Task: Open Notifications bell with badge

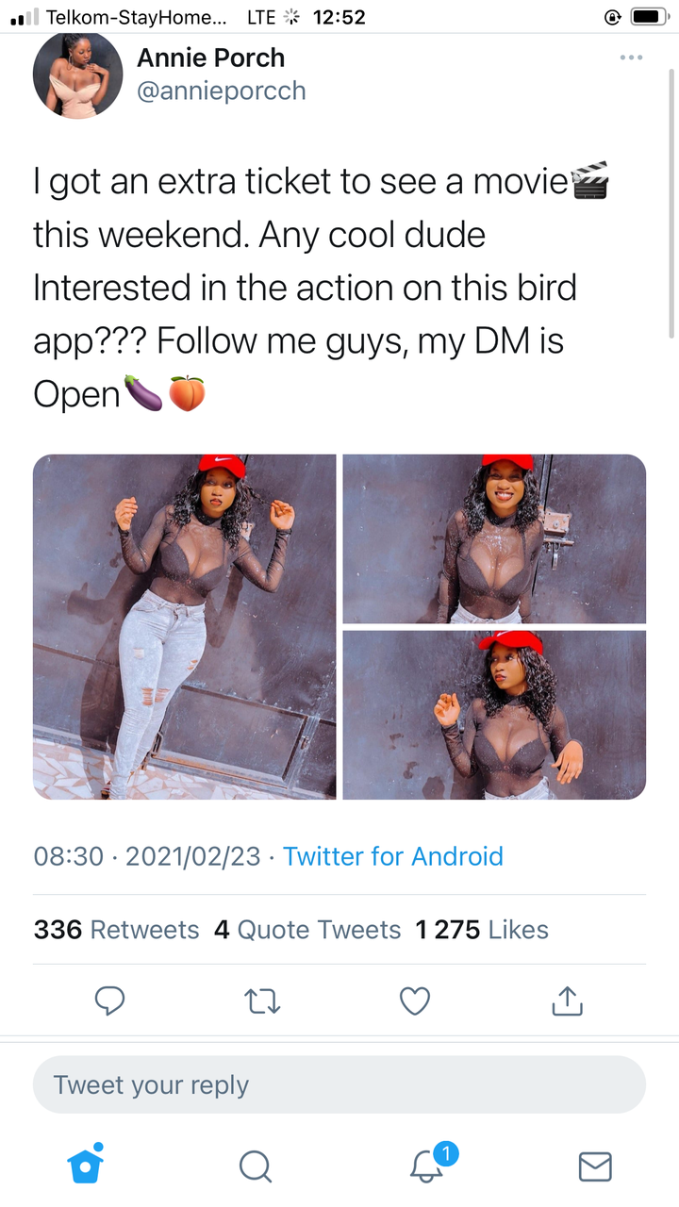Action: click(x=431, y=1163)
